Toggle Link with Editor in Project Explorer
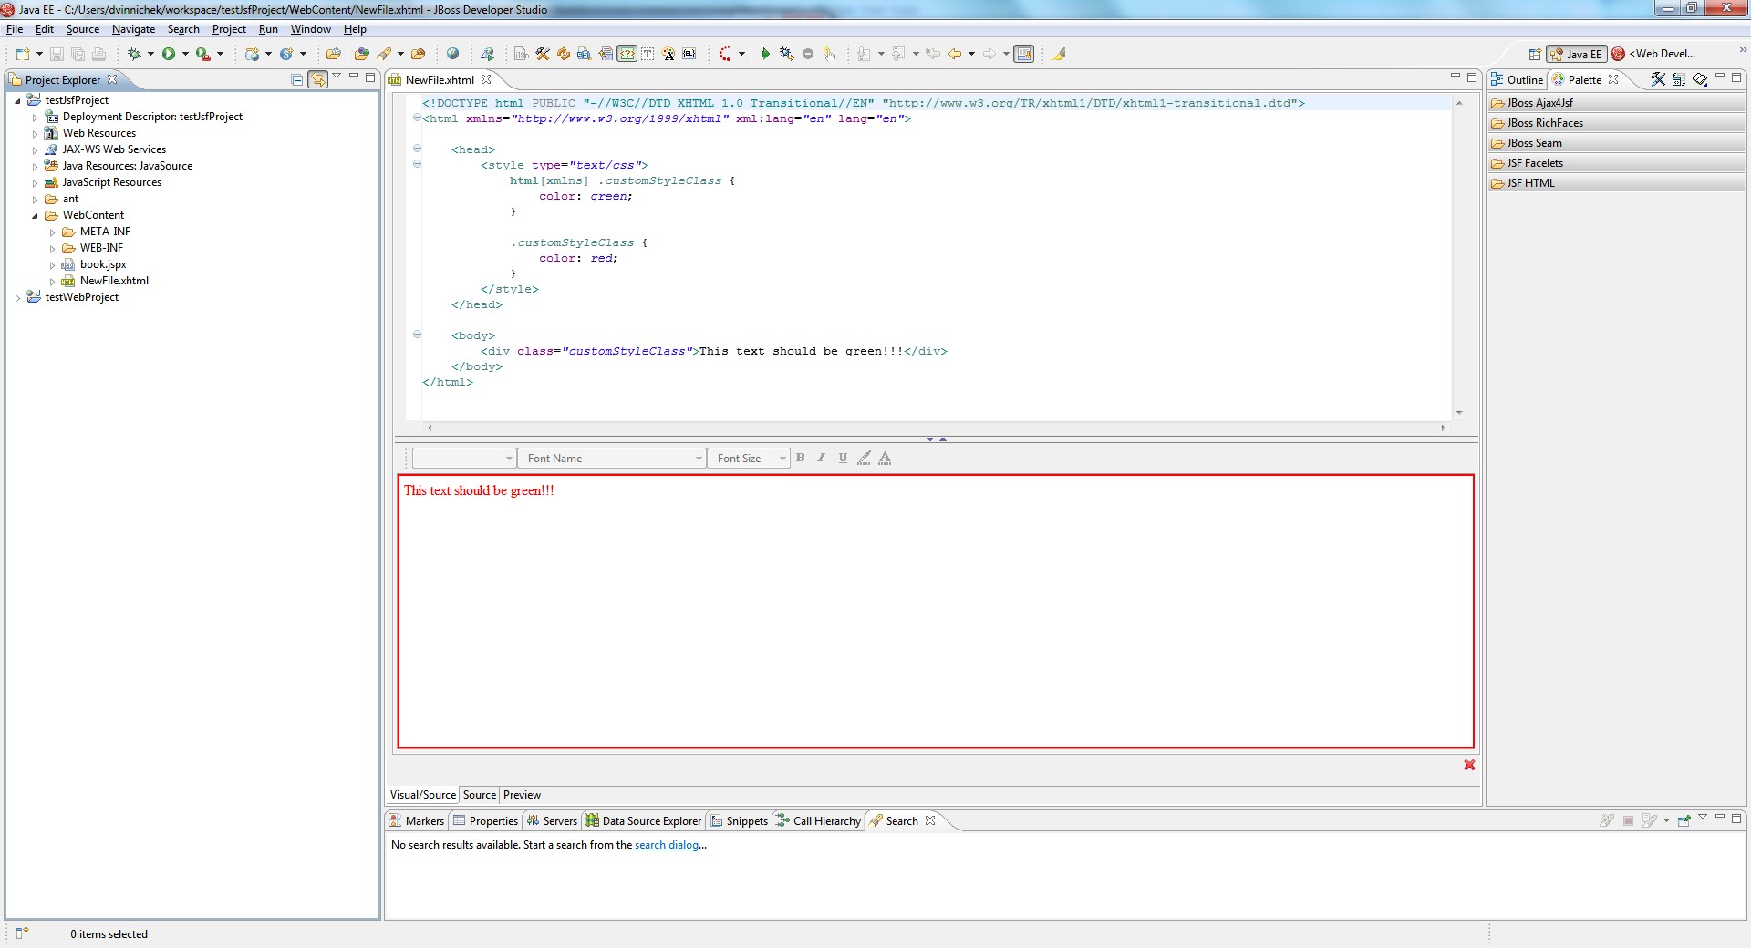 tap(317, 80)
